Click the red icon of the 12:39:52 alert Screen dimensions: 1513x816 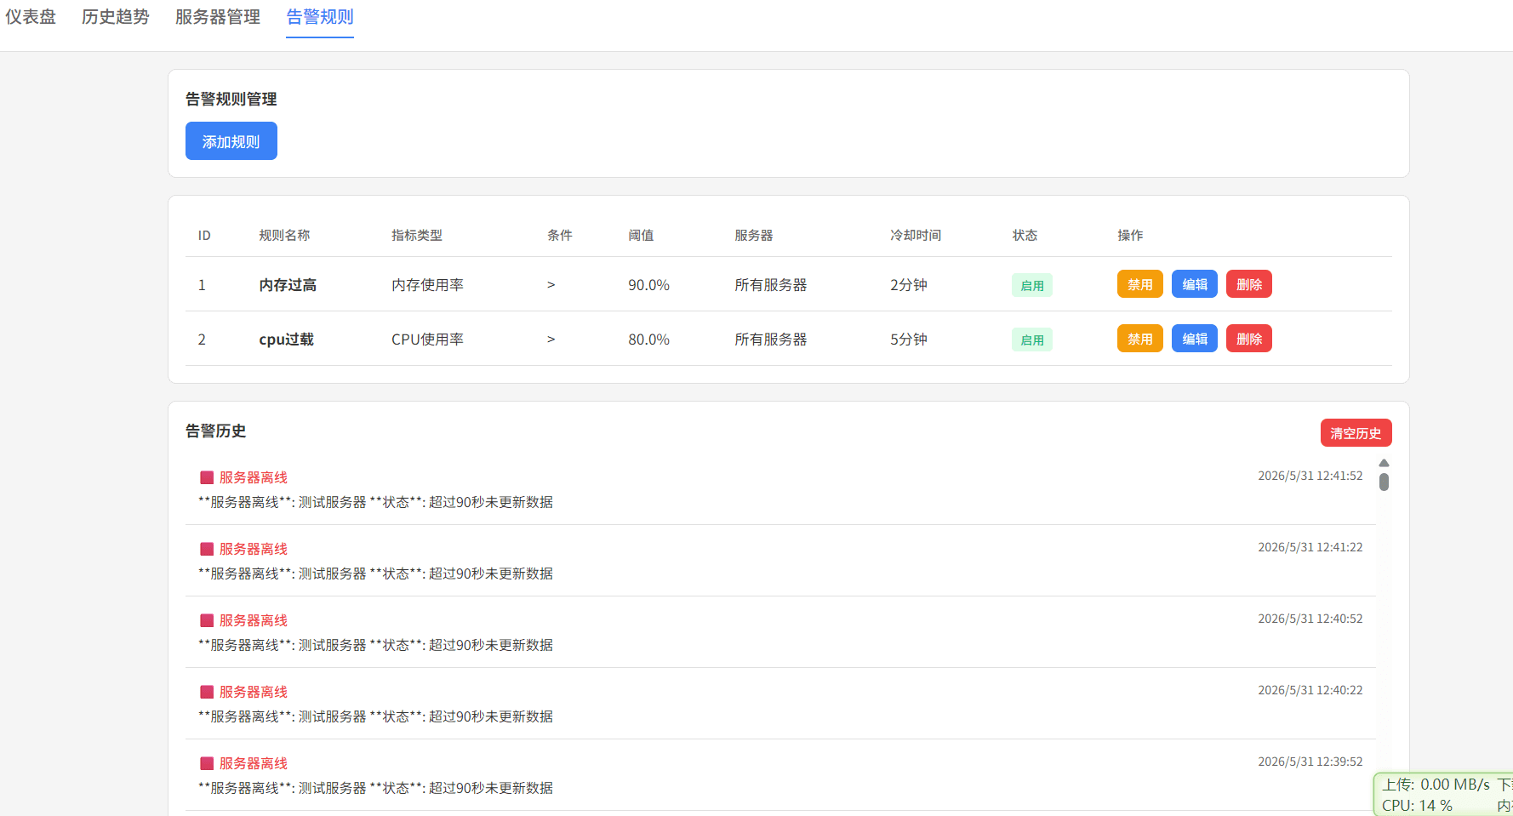click(x=207, y=764)
